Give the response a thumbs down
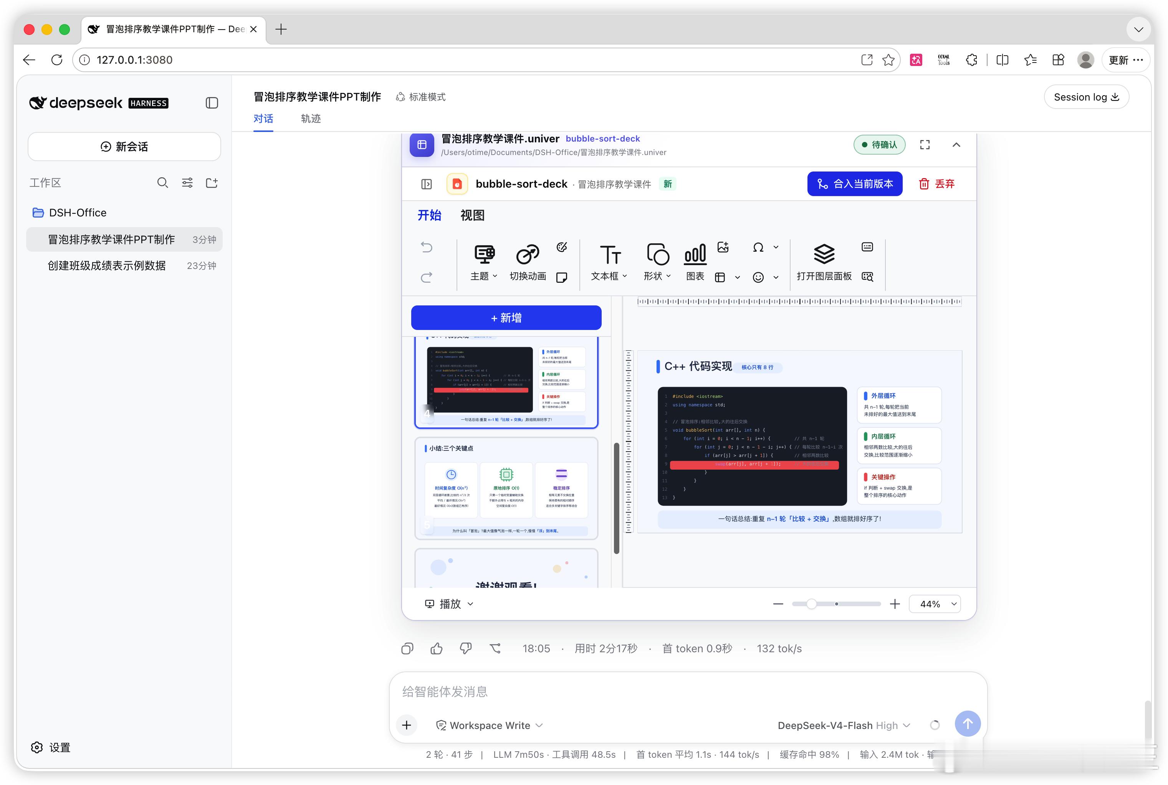Viewport: 1168px width, 785px height. (466, 649)
